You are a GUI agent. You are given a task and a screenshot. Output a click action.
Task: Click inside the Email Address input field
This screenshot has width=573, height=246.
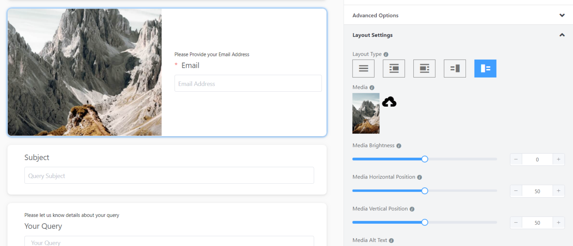coord(248,83)
